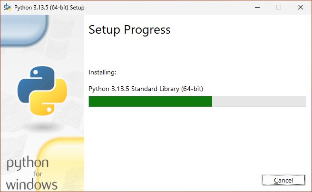Click the green filled progress bar portion

150,101
